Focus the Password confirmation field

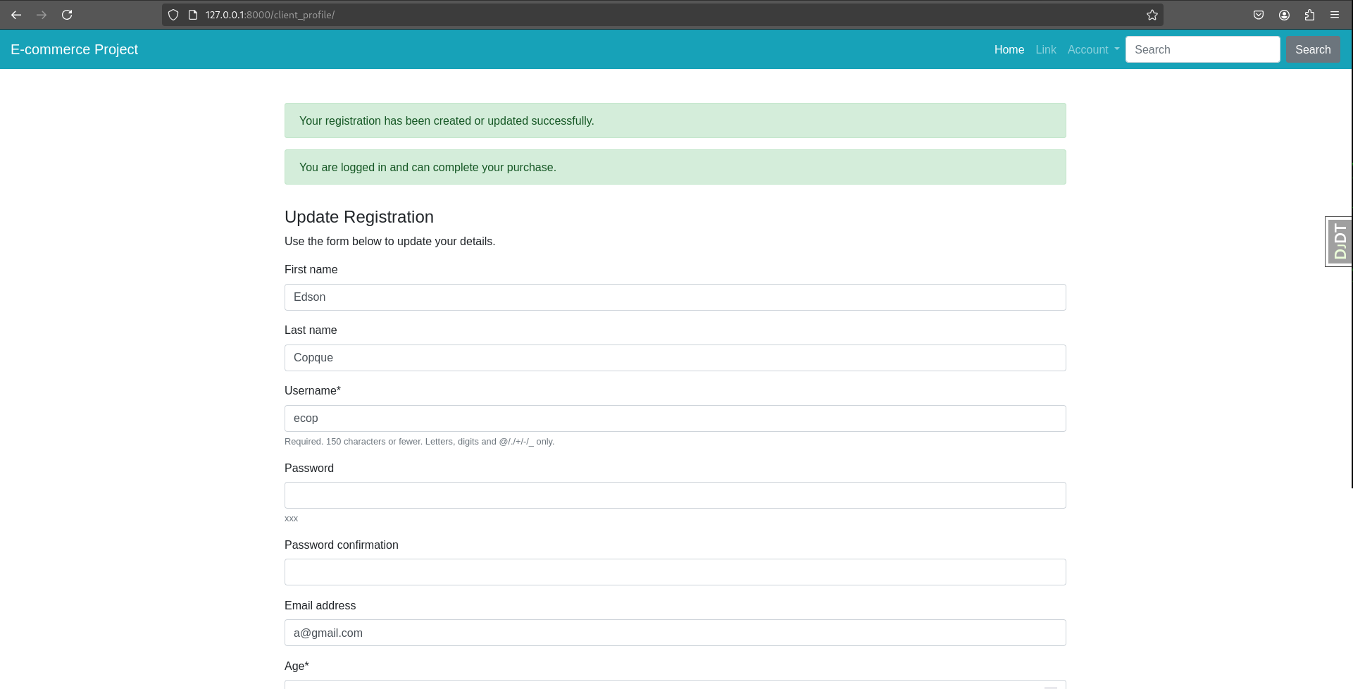(675, 572)
